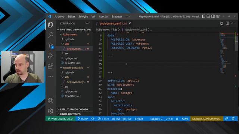Open WSL: Ubuntu-22.04 remote indicator
The width and height of the screenshot is (239, 134).
click(x=60, y=119)
